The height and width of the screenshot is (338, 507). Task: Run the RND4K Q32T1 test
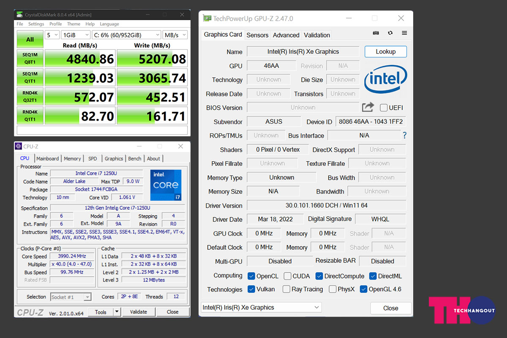tap(30, 97)
